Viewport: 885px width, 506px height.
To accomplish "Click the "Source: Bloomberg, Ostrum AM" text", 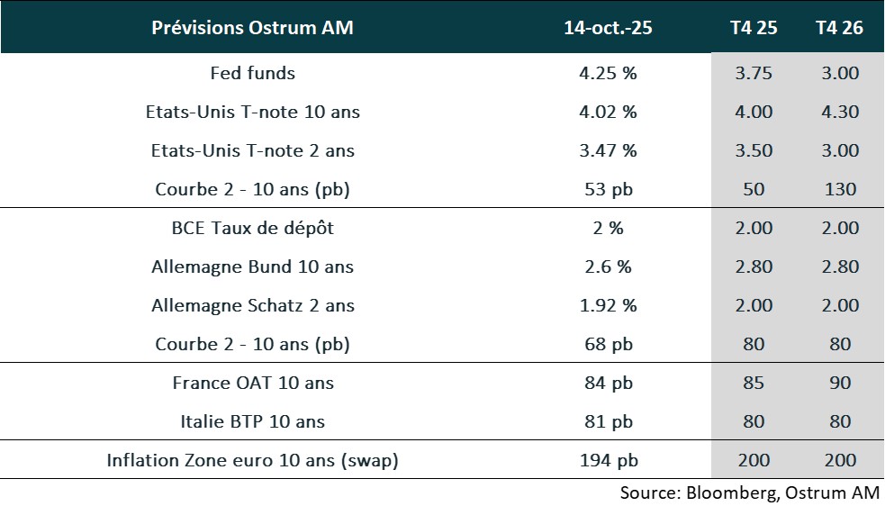I will pos(749,492).
